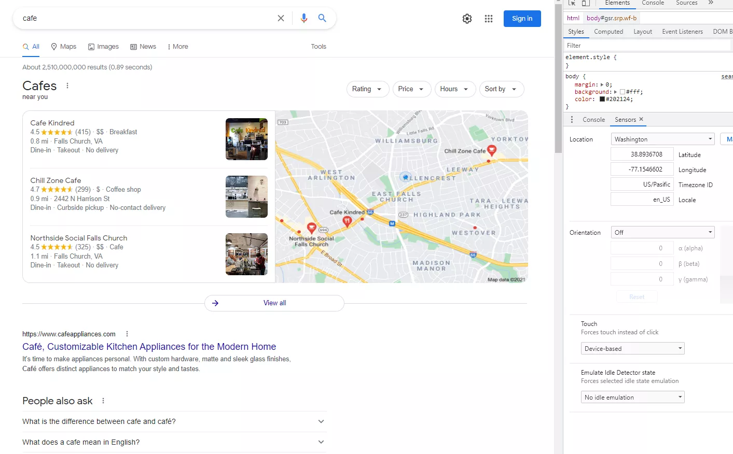Open top Console panel tab in DevTools
The image size is (733, 454).
click(653, 3)
